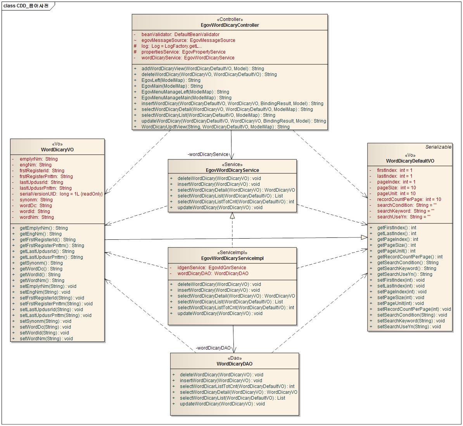463x426 pixels.
Task: Click the WordDicaryDefaultVO class title
Action: tap(410, 161)
